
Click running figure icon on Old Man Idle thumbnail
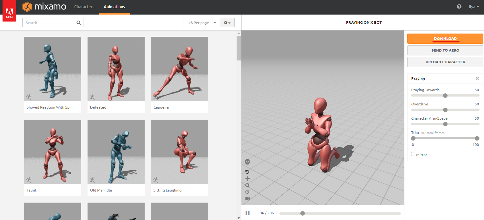[92, 180]
